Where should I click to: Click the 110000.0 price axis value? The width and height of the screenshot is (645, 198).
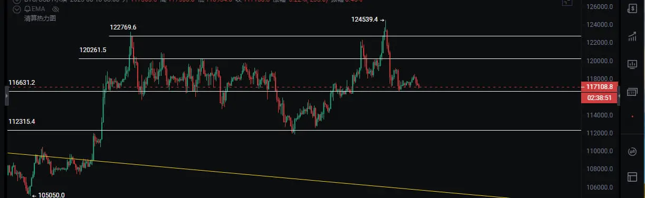599,151
